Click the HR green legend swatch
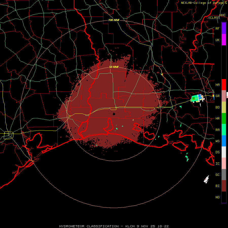The height and width of the screenshot is (228, 228). (x=224, y=119)
